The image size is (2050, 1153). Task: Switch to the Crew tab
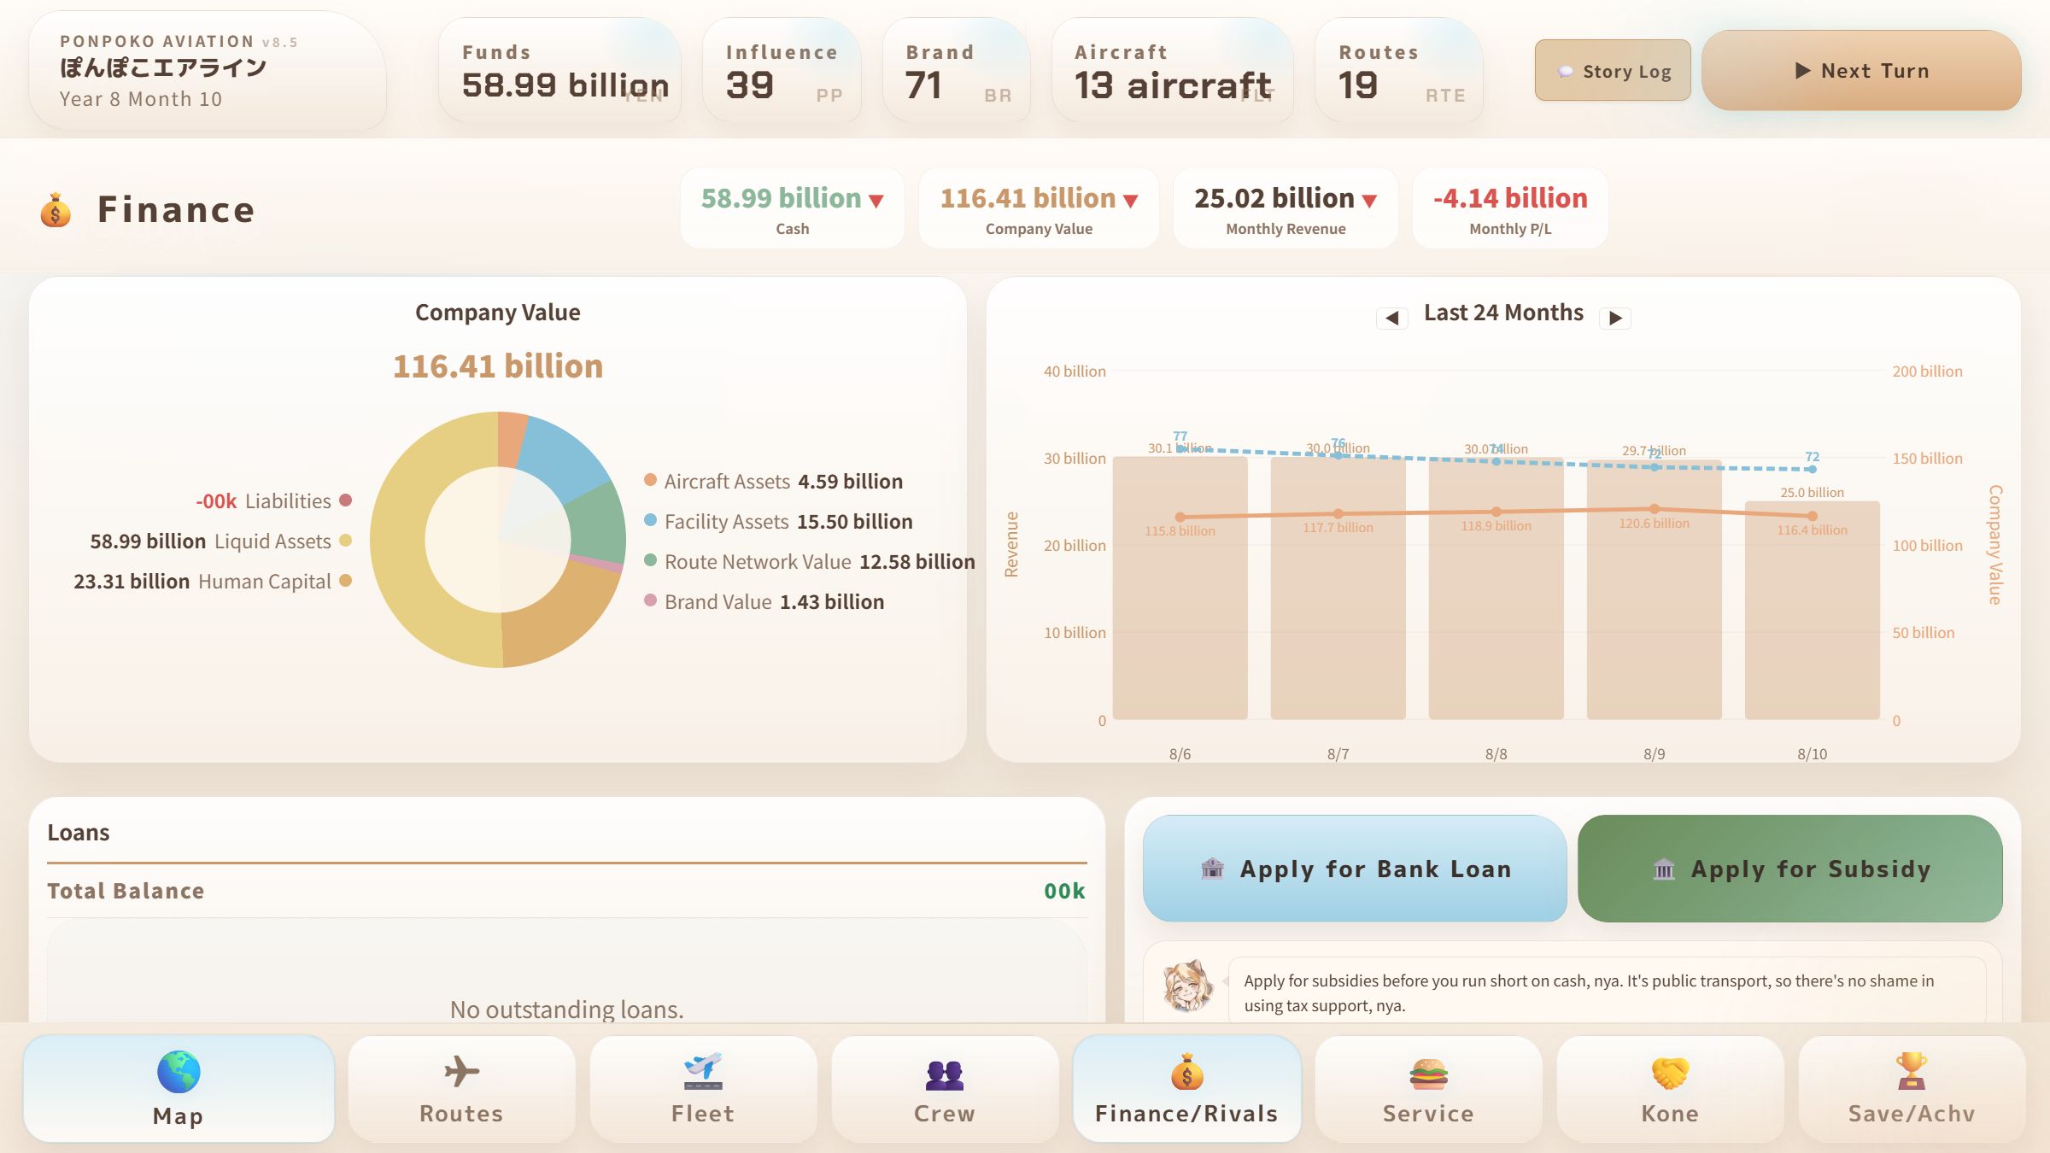pos(945,1089)
